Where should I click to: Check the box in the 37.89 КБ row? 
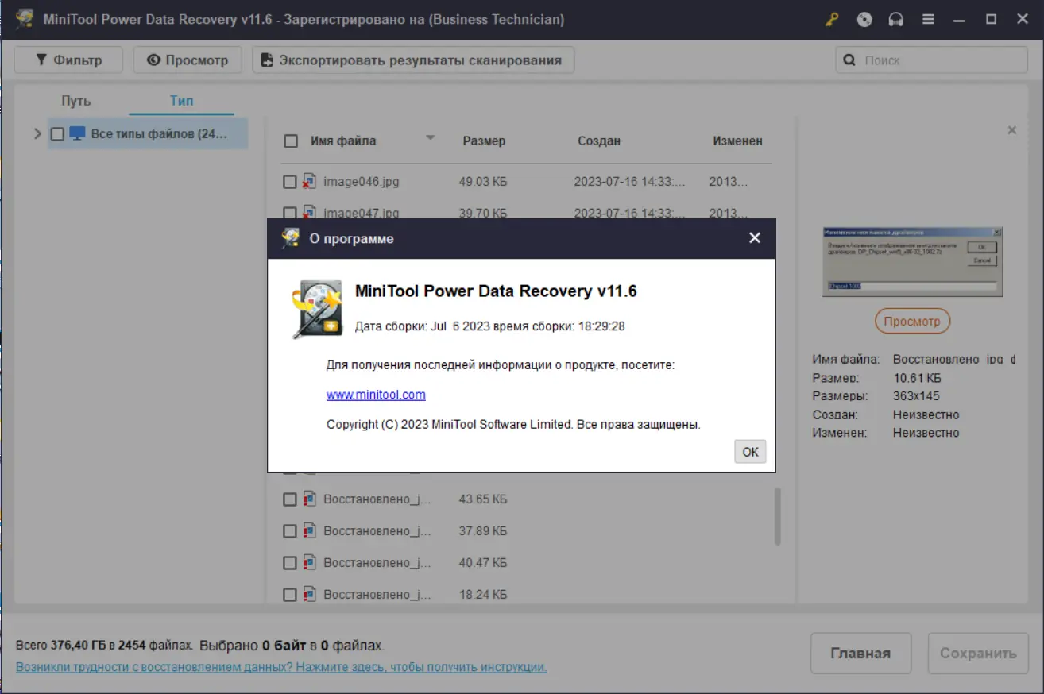290,531
